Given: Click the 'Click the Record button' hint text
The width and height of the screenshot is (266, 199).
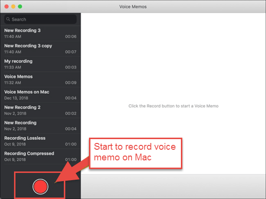Looking at the screenshot, I should (x=173, y=106).
